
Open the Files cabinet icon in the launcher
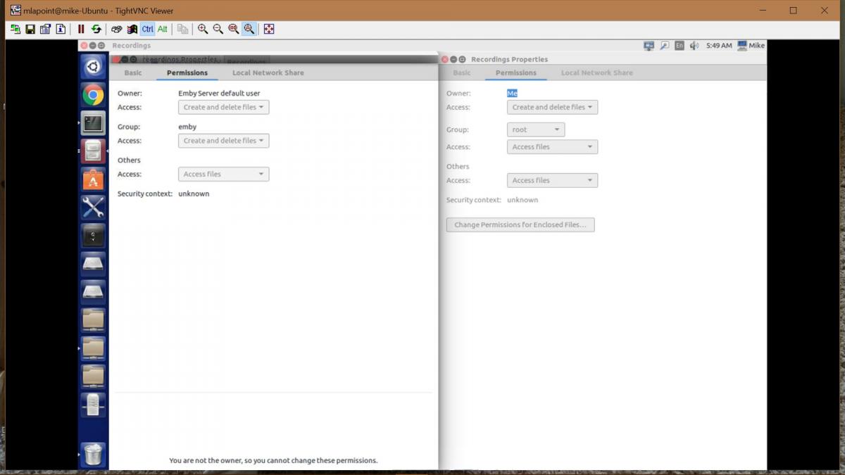click(x=93, y=151)
